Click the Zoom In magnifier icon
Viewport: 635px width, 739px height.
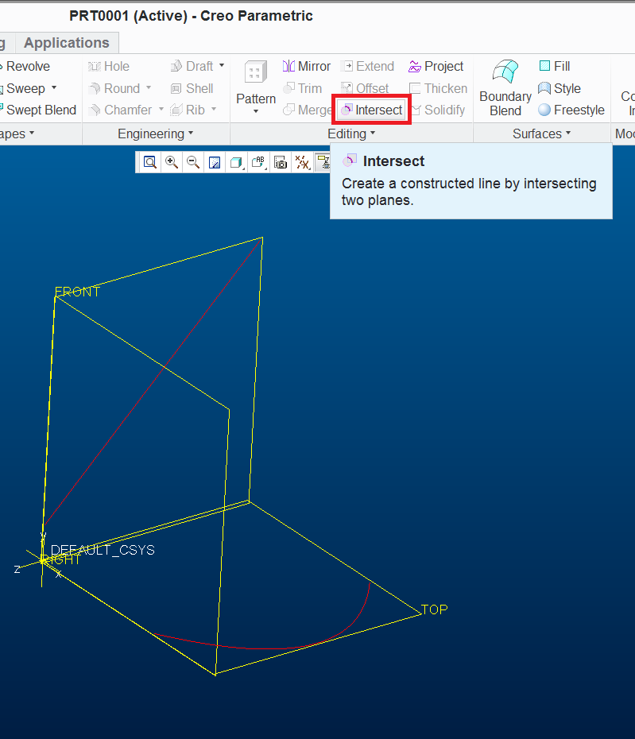click(x=171, y=163)
